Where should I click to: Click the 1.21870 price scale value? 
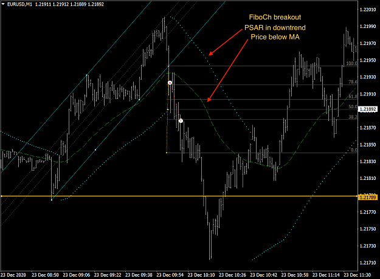click(x=368, y=128)
